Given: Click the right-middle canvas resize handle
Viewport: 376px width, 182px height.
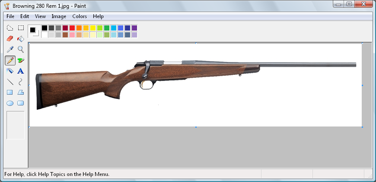Looking at the screenshot, I should click(x=362, y=85).
